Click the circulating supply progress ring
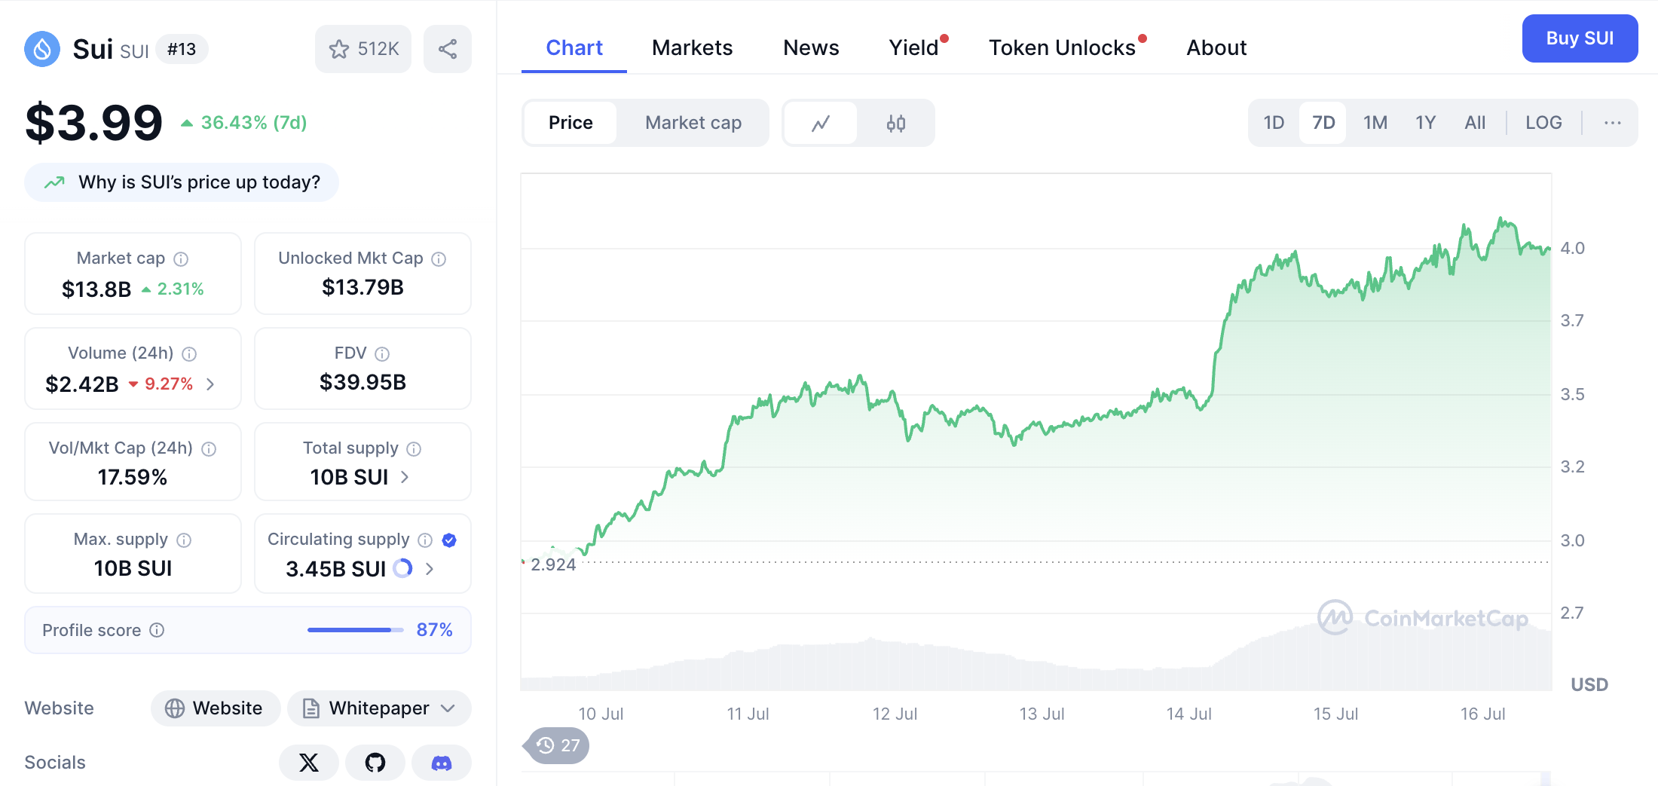Screen dimensions: 1658x786 (403, 568)
